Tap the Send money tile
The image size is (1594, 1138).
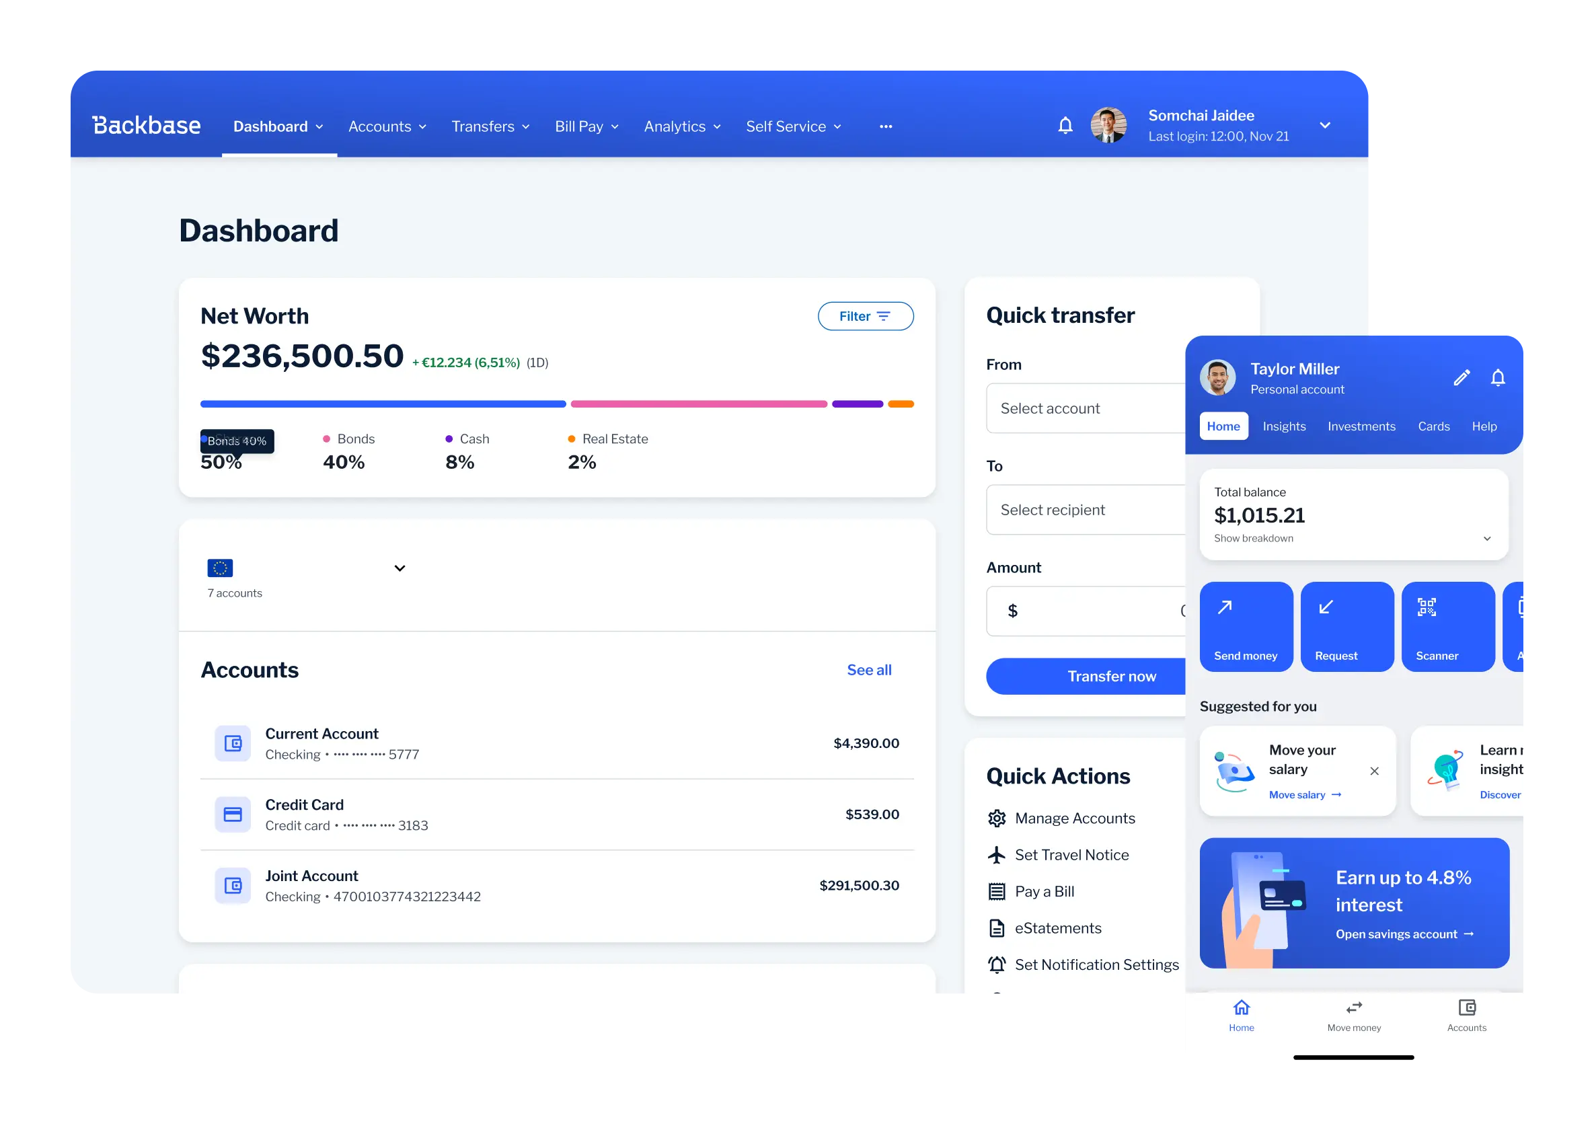click(x=1245, y=625)
